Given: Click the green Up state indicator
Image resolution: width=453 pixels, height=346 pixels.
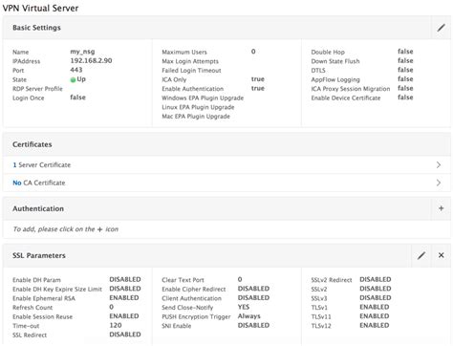Looking at the screenshot, I should point(73,79).
